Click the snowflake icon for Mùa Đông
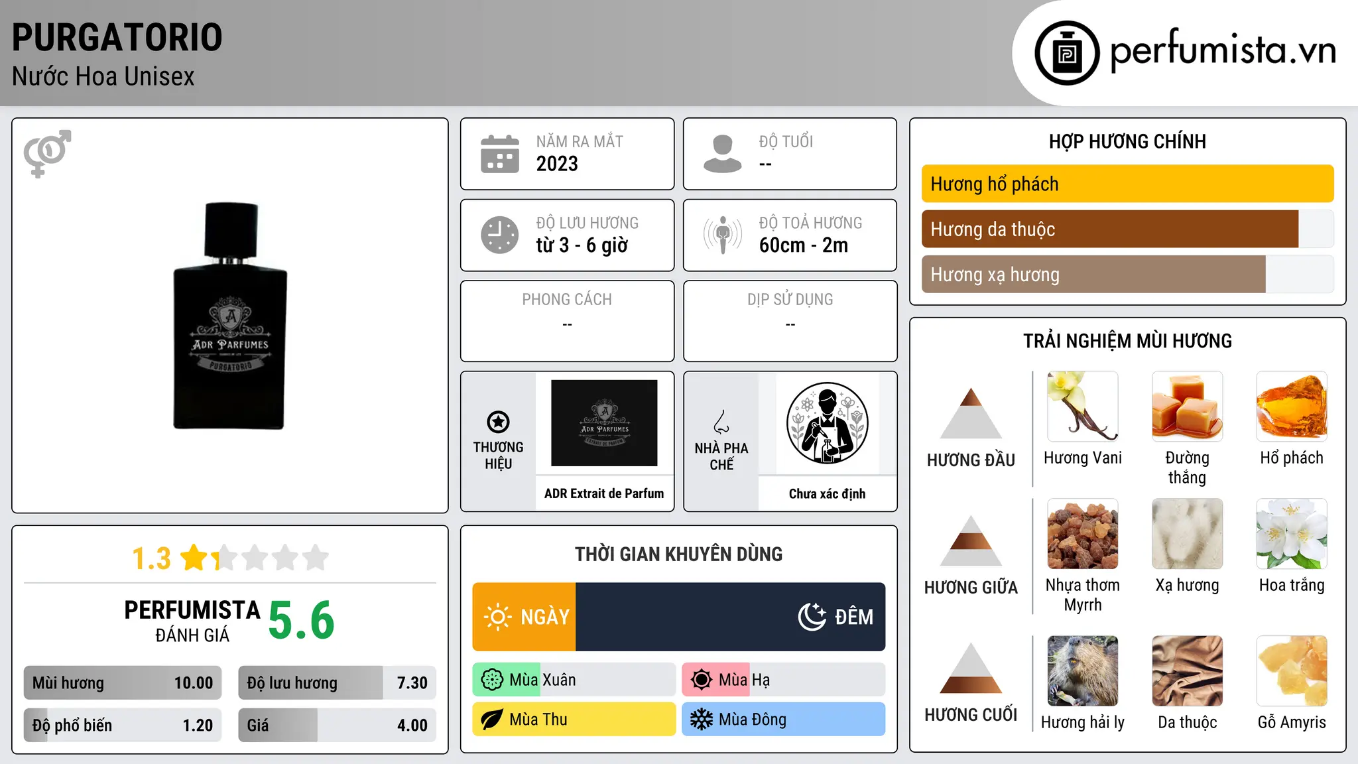 (x=702, y=720)
